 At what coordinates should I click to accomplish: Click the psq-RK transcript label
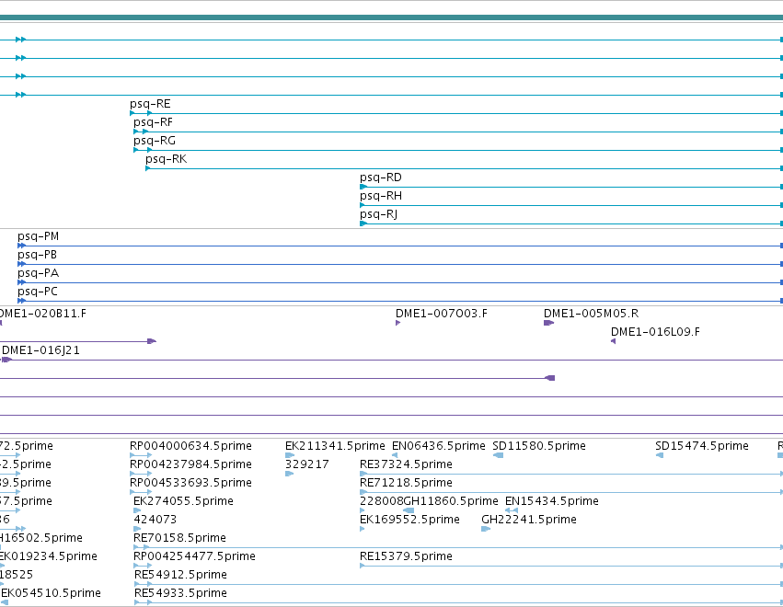coord(166,159)
